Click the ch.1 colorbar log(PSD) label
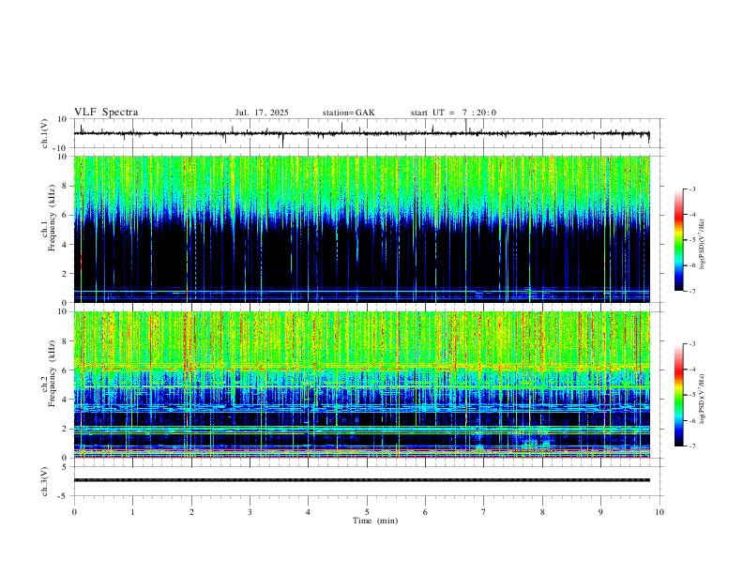The width and height of the screenshot is (743, 574). pyautogui.click(x=702, y=244)
